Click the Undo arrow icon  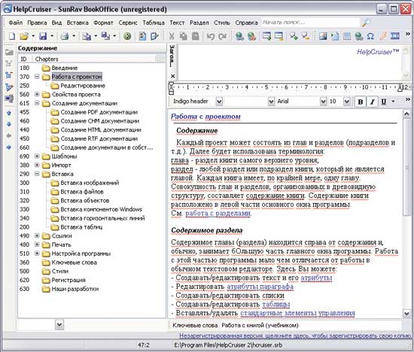tap(211, 36)
